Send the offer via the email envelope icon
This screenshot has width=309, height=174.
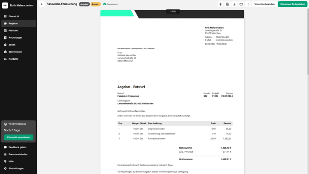pyautogui.click(x=241, y=4)
